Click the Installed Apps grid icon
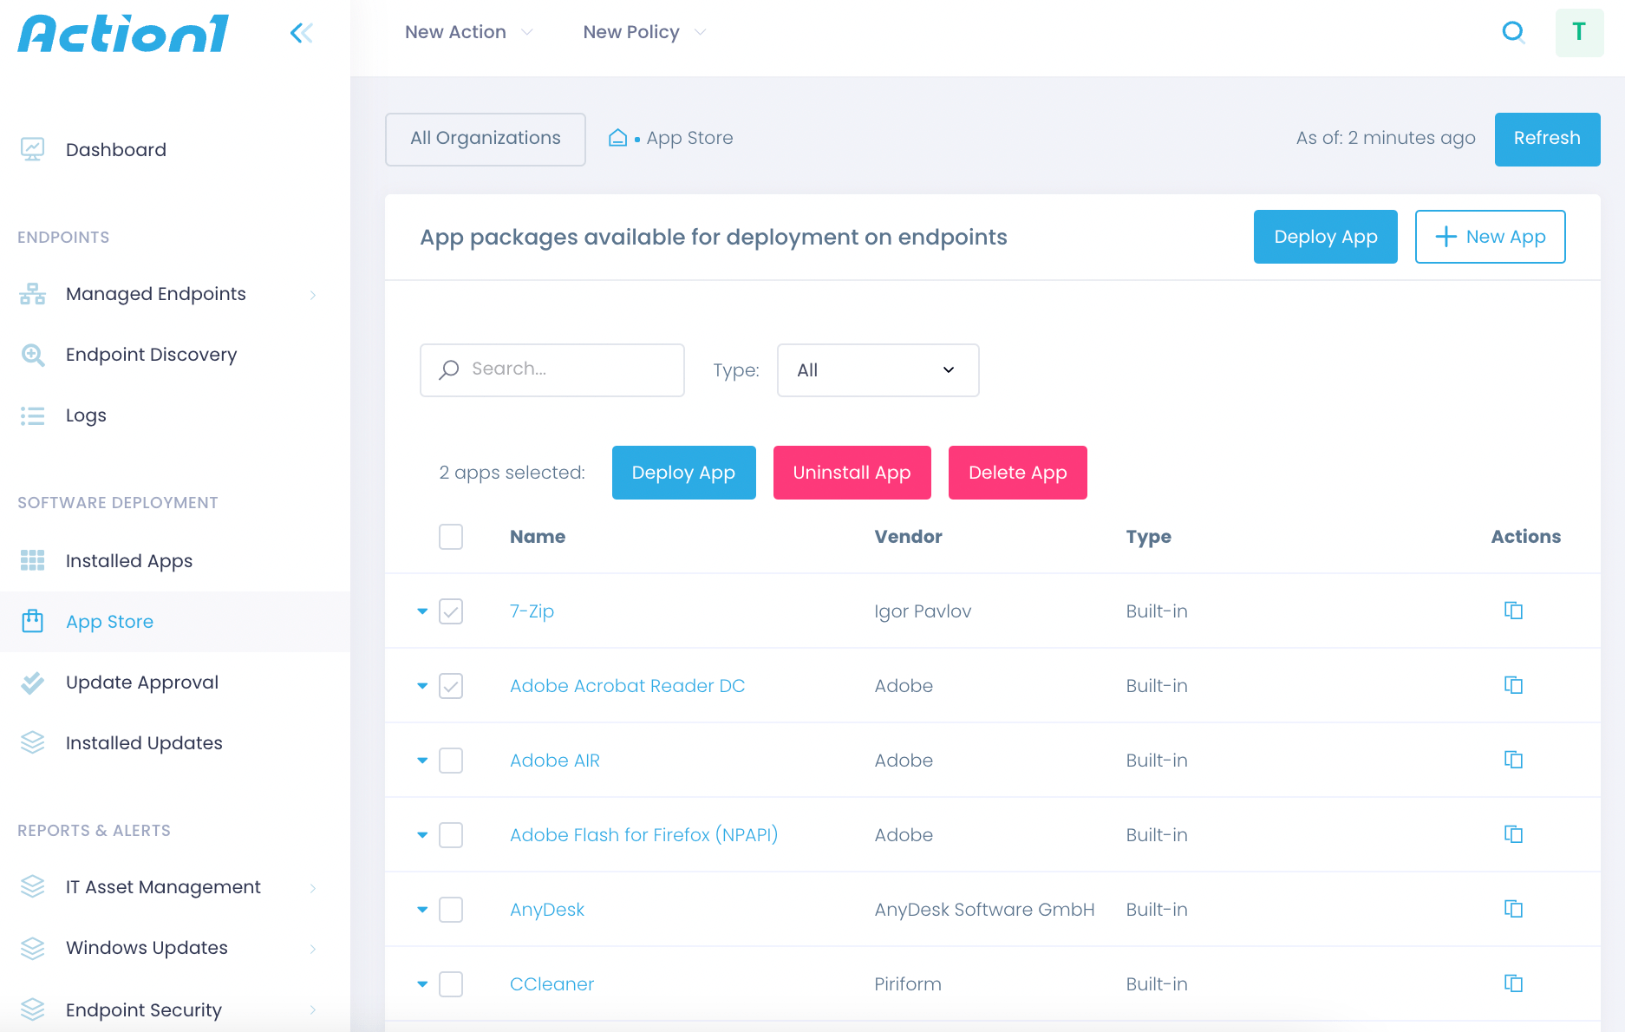 point(32,561)
